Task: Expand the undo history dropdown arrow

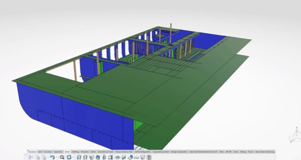Action: click(56, 157)
